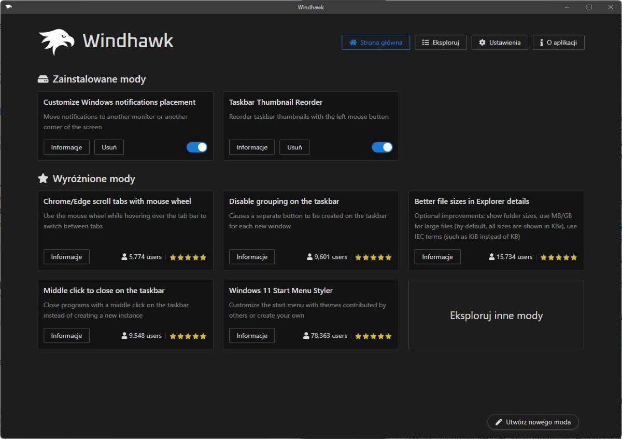Click the Zainstalowane mody heading

pos(99,79)
